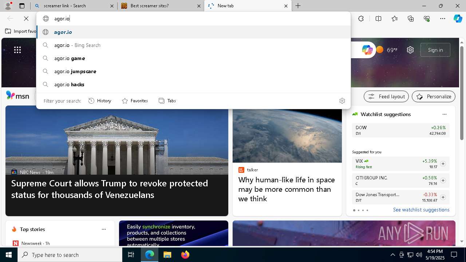Open File Explorer from the taskbar
Image resolution: width=466 pixels, height=262 pixels.
(167, 255)
